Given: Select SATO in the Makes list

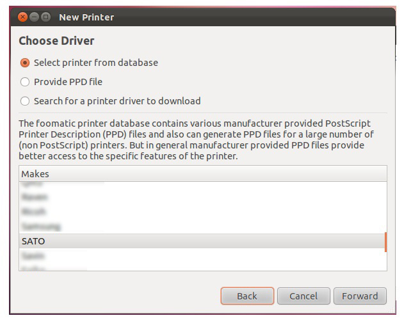Looking at the screenshot, I should click(x=33, y=241).
